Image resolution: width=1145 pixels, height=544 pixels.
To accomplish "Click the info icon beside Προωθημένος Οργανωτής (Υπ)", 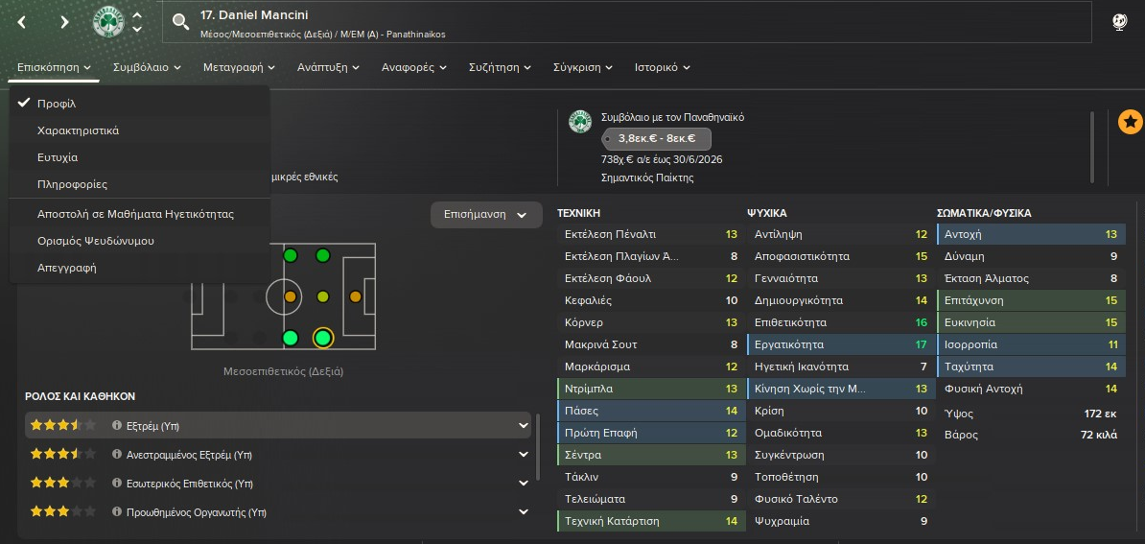I will click(117, 512).
